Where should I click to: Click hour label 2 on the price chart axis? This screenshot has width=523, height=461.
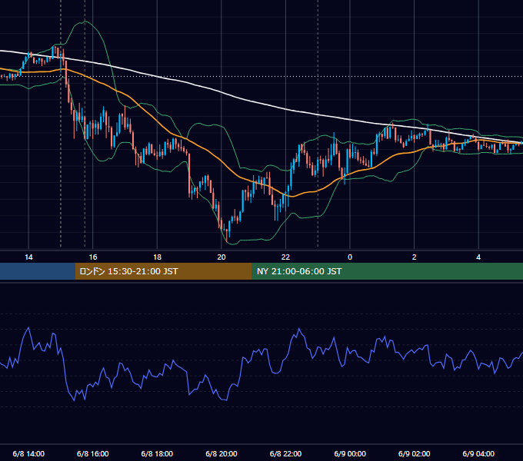pyautogui.click(x=414, y=257)
